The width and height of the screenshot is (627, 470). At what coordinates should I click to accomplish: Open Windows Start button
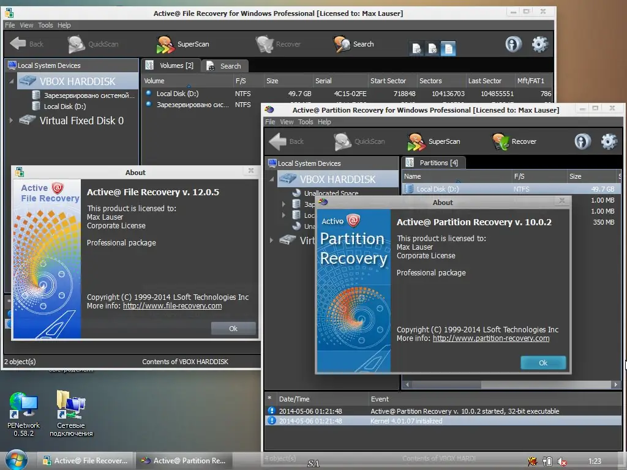[16, 460]
